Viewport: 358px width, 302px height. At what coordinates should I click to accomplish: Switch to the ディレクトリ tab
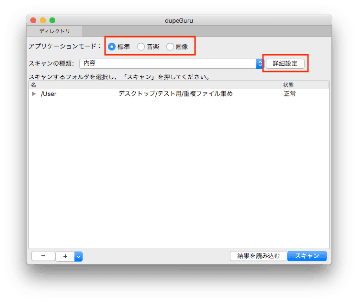click(55, 31)
